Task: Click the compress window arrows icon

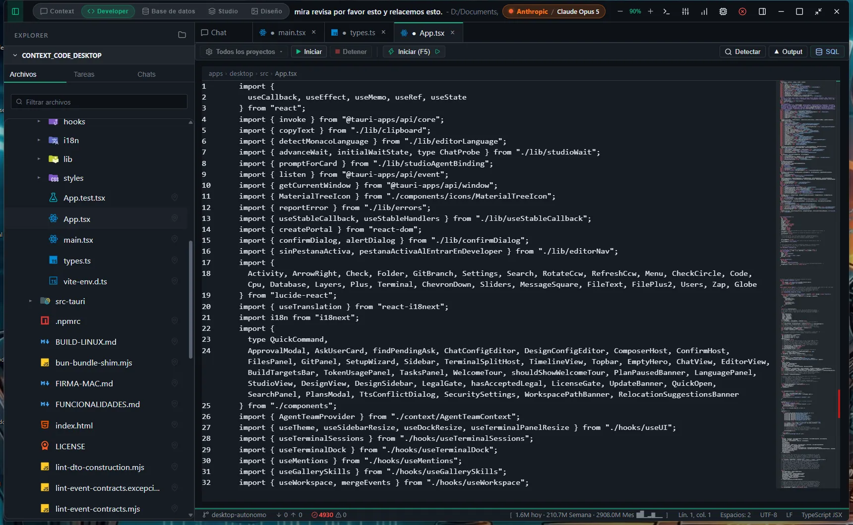Action: pos(818,11)
